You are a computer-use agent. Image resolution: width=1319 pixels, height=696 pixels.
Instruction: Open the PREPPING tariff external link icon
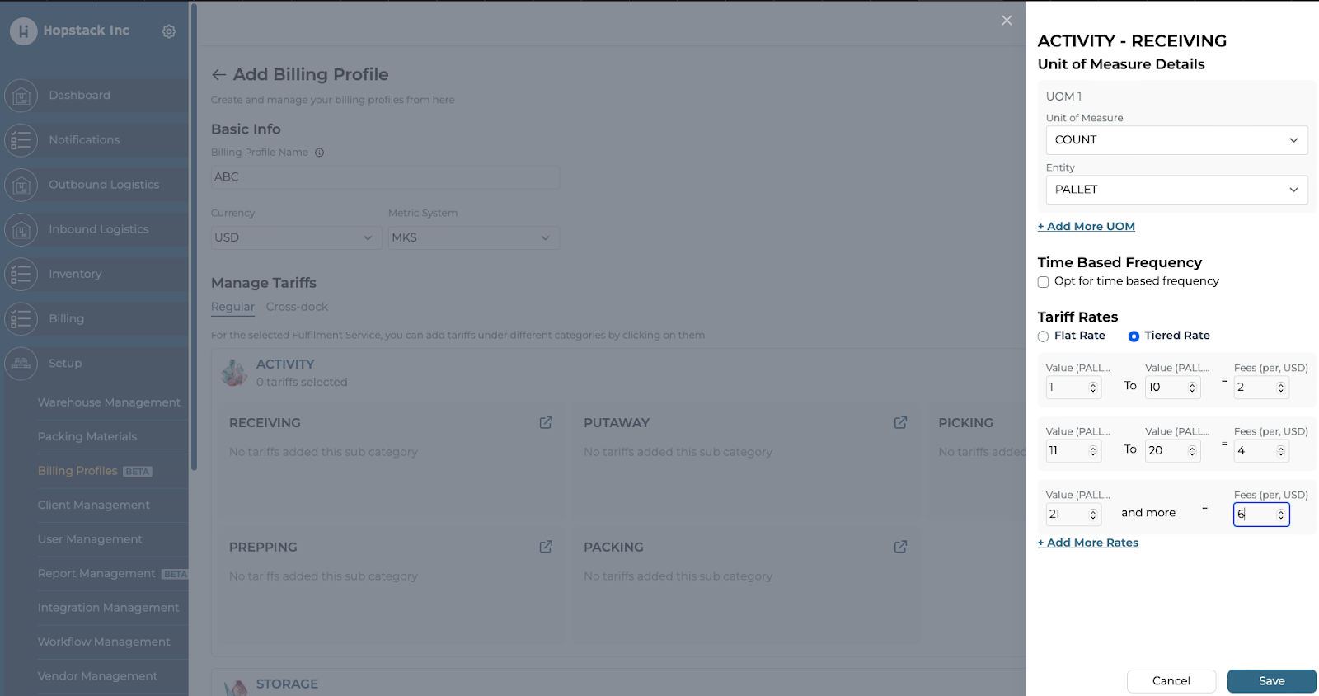point(546,547)
